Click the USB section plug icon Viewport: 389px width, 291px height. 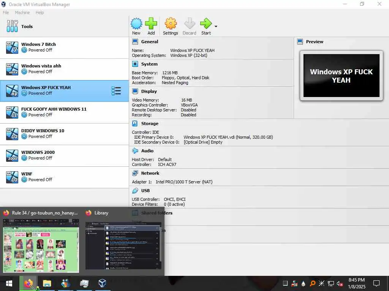pos(135,191)
